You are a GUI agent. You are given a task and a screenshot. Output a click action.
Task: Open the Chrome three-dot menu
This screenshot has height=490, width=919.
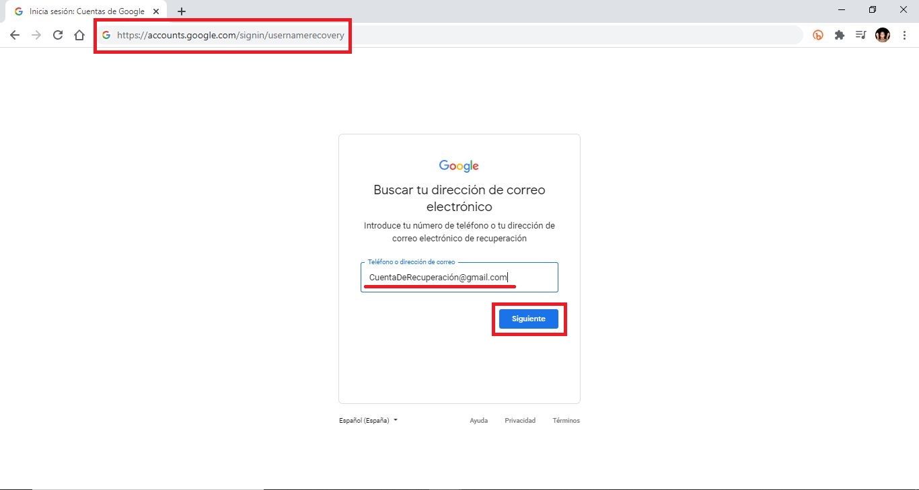point(904,35)
